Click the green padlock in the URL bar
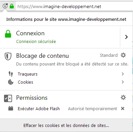This screenshot has height=132, width=133. point(12,6)
